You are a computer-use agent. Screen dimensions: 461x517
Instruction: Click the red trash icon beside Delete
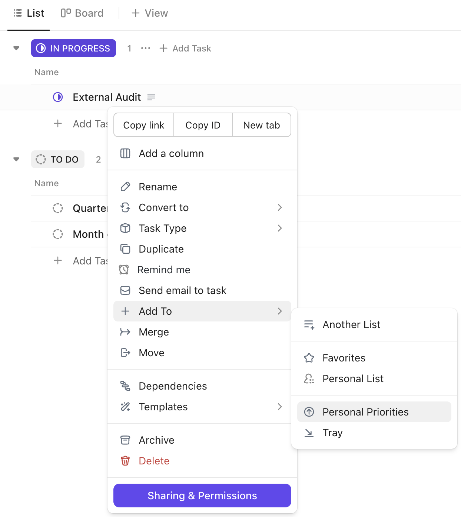(x=125, y=461)
